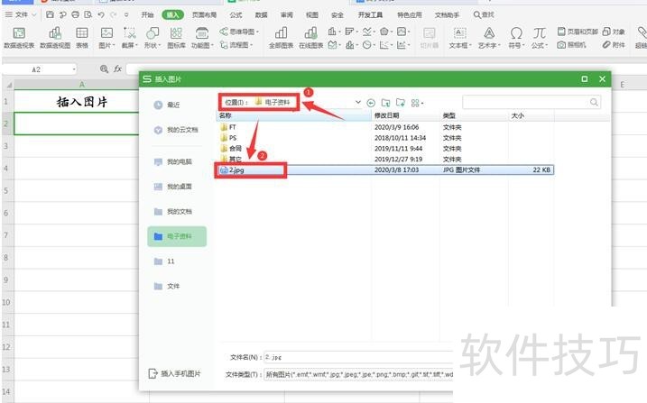Click the 文件名 filename input field

coord(358,357)
